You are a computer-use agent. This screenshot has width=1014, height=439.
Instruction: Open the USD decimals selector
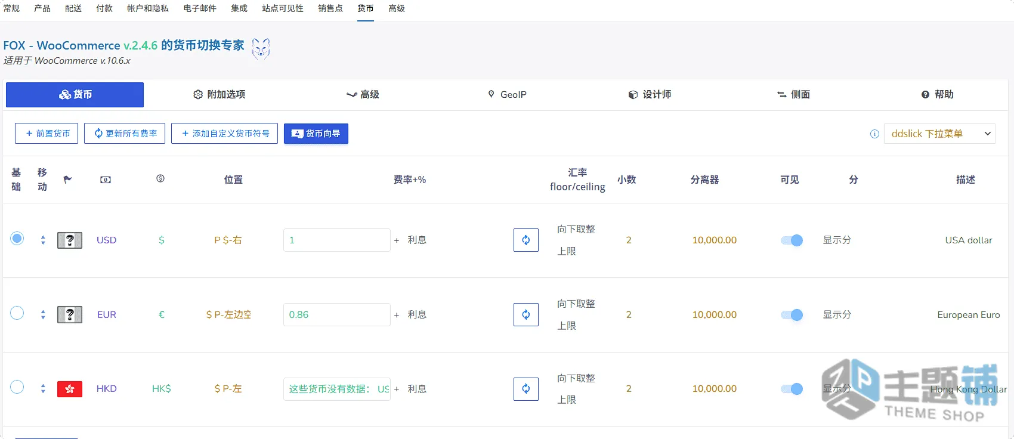[629, 240]
